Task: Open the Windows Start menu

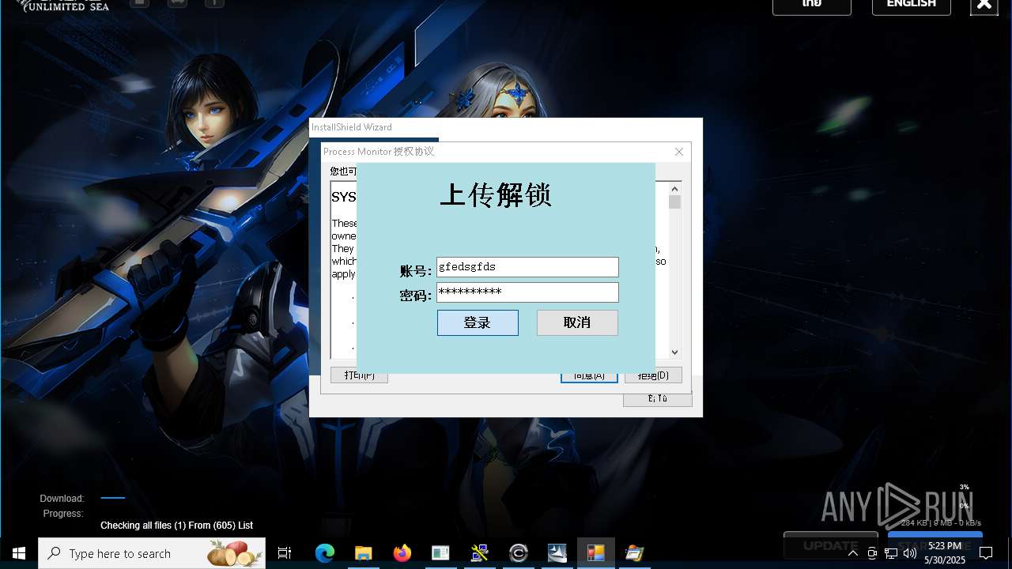Action: pos(19,553)
